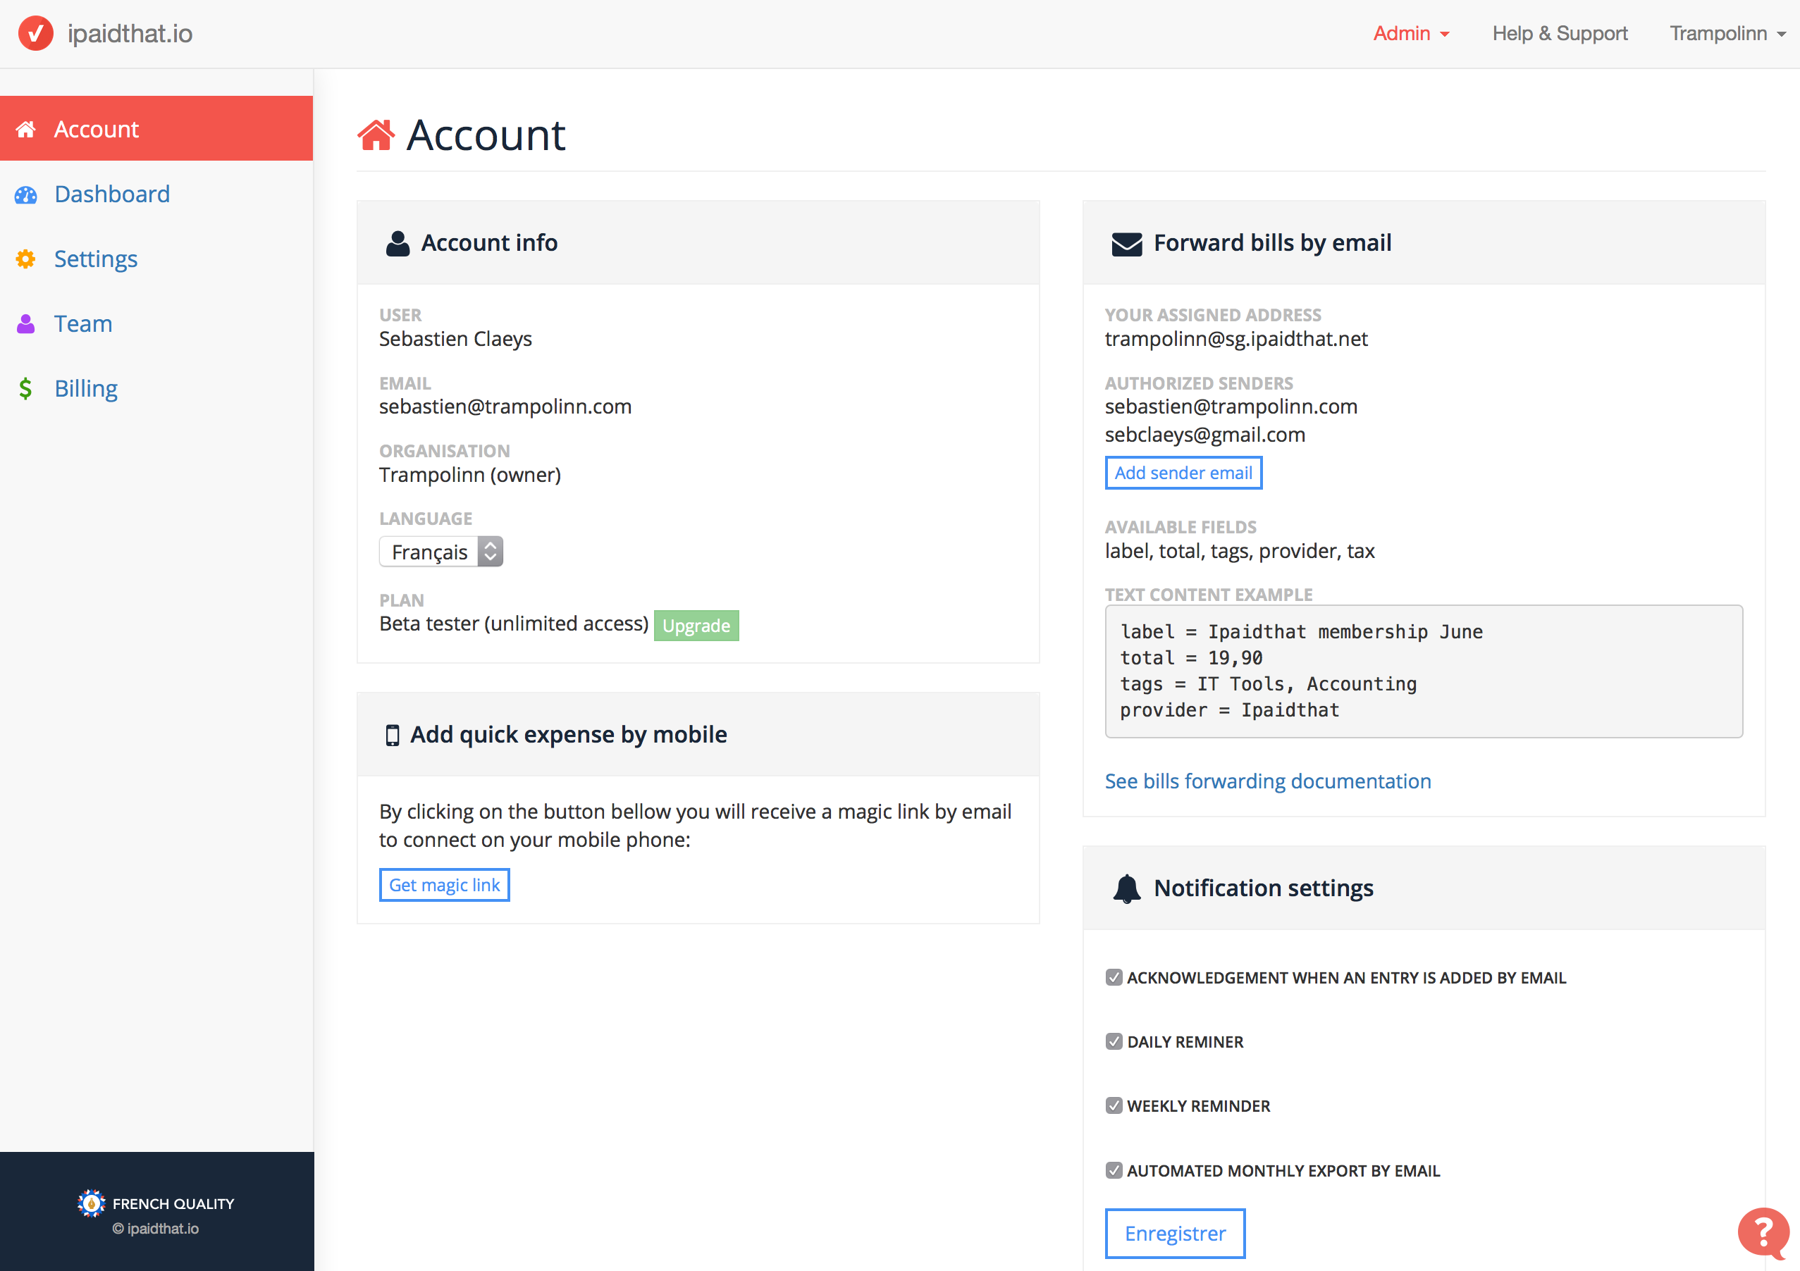Expand the Trampolinn account menu
Image resolution: width=1800 pixels, height=1271 pixels.
point(1726,34)
